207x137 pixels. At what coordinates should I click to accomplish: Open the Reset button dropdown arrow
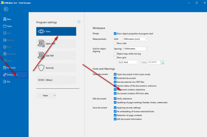[55, 96]
